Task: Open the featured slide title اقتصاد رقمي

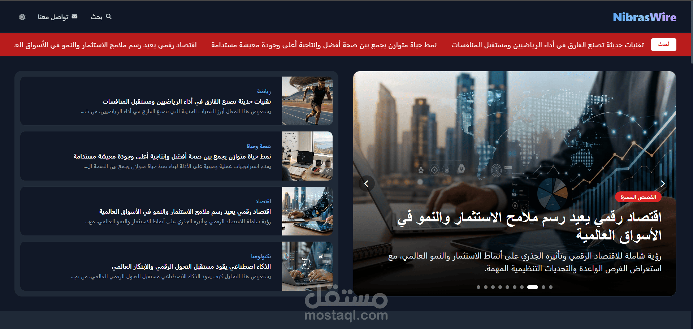Action: coord(529,226)
